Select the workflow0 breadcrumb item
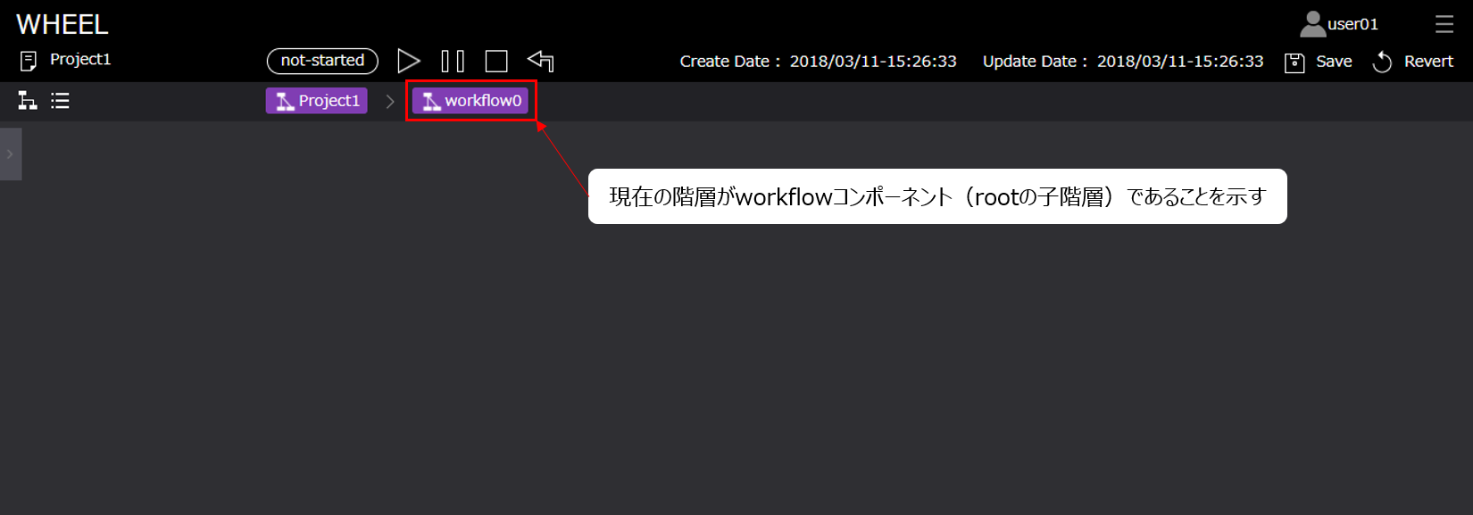Image resolution: width=1473 pixels, height=515 pixels. 470,101
